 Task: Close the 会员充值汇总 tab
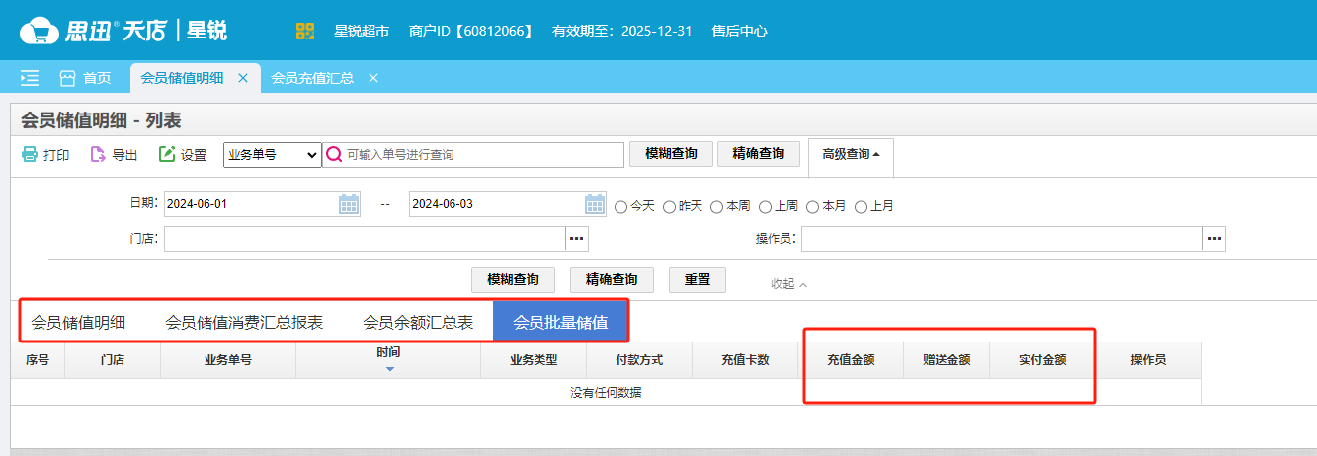click(x=373, y=78)
